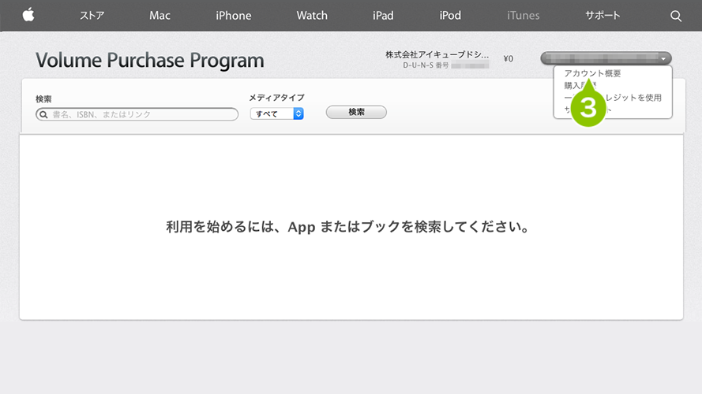The height and width of the screenshot is (394, 702).
Task: Click the Apple logo icon
Action: click(x=28, y=15)
